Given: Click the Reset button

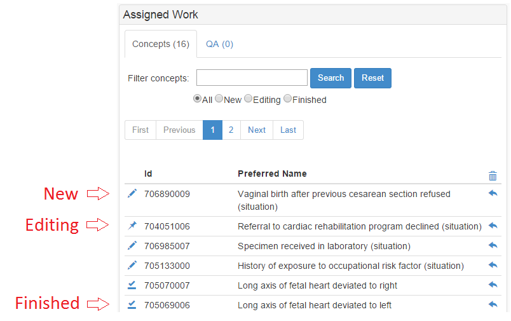Looking at the screenshot, I should 373,78.
